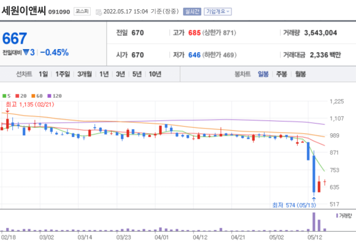Click the calendar icon beside the date
The height and width of the screenshot is (244, 356).
click(99, 12)
